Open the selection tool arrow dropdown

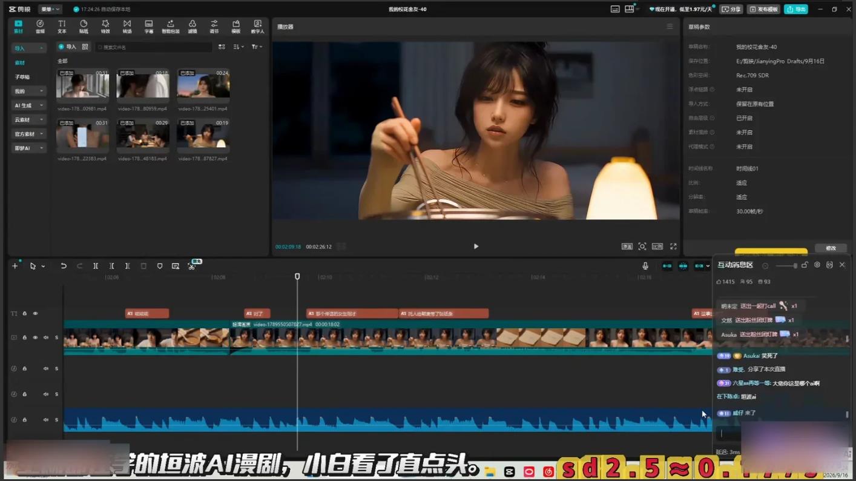point(43,267)
